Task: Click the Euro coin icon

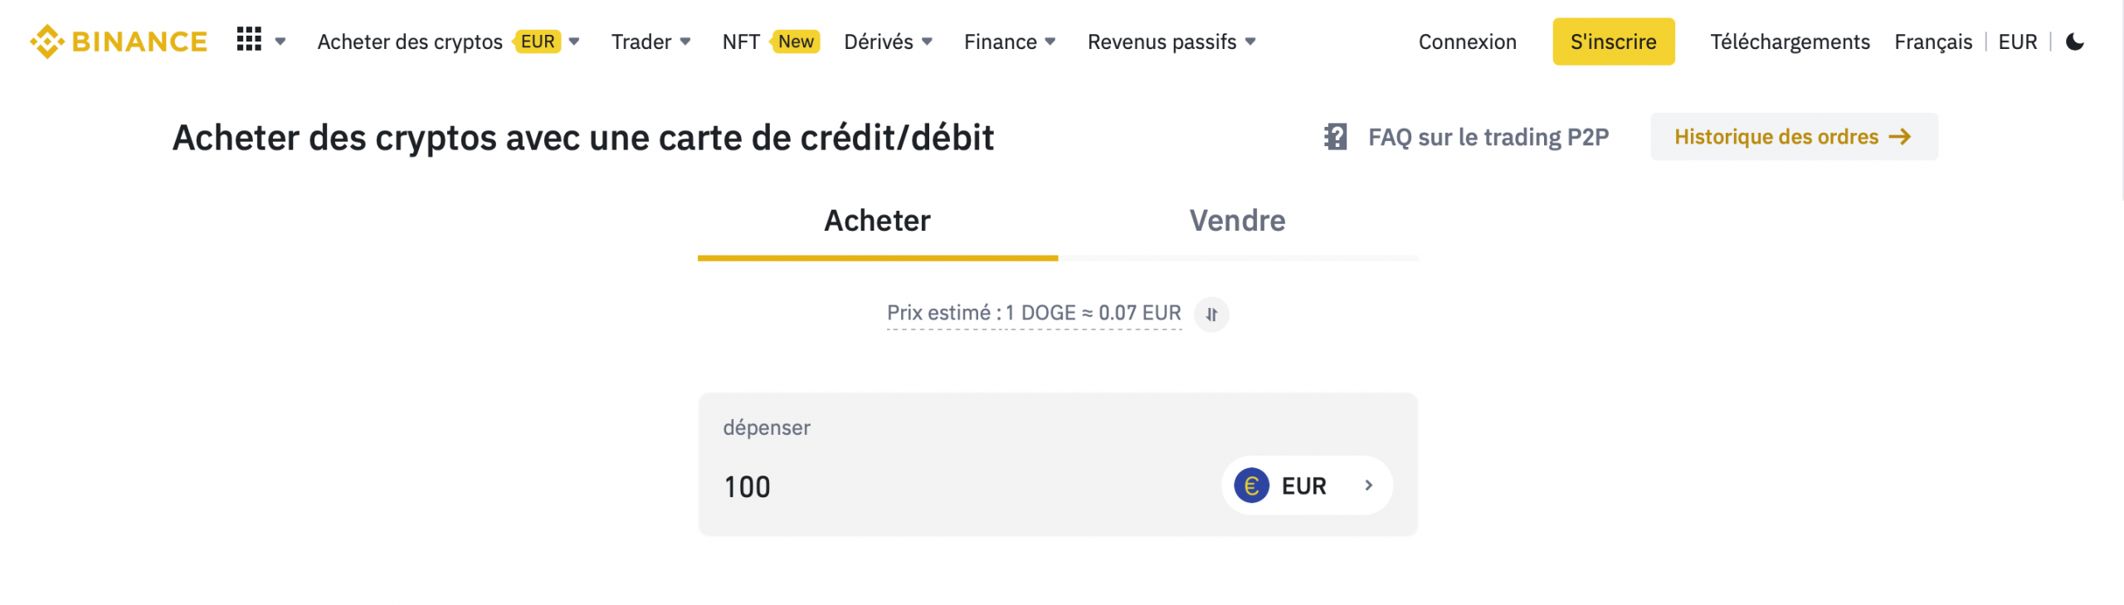Action: 1251,485
